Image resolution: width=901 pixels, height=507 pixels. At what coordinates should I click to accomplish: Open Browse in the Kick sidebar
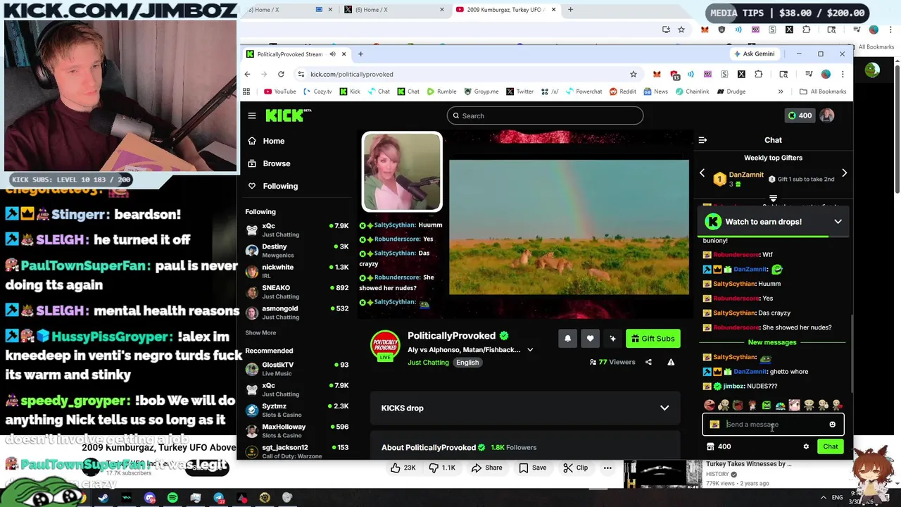pyautogui.click(x=276, y=163)
